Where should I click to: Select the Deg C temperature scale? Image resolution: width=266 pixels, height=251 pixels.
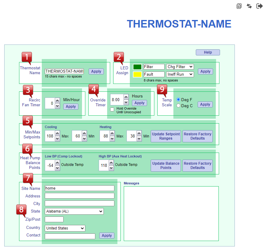179,106
